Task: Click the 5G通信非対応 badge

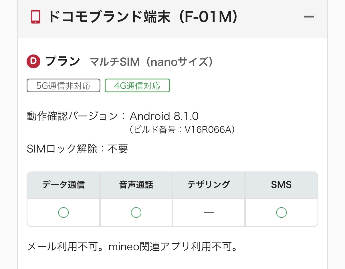Action: (x=64, y=85)
